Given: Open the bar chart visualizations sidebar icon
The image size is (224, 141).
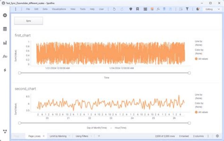Looking at the screenshot, I should pyautogui.click(x=5, y=43).
